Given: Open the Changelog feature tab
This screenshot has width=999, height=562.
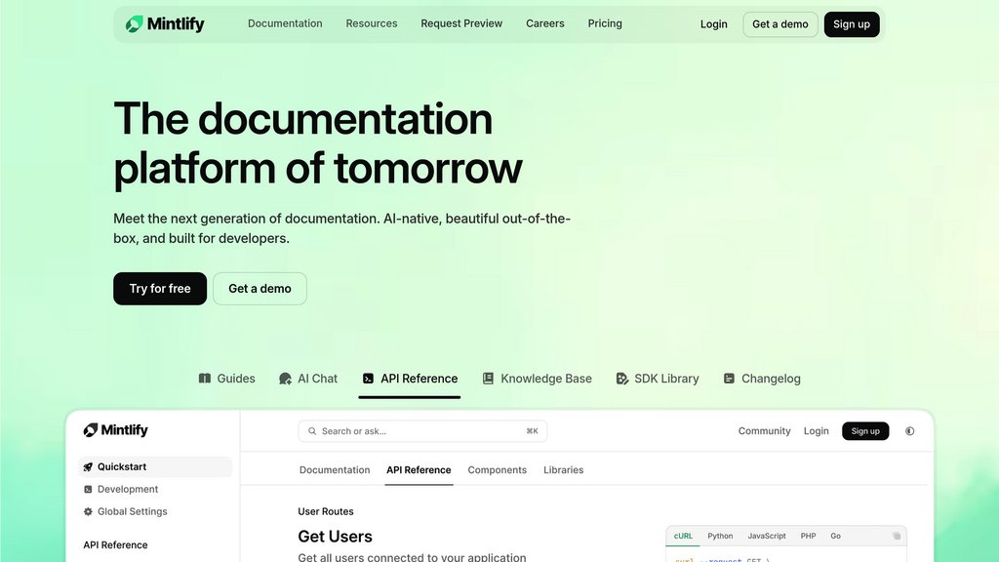Looking at the screenshot, I should pyautogui.click(x=761, y=379).
